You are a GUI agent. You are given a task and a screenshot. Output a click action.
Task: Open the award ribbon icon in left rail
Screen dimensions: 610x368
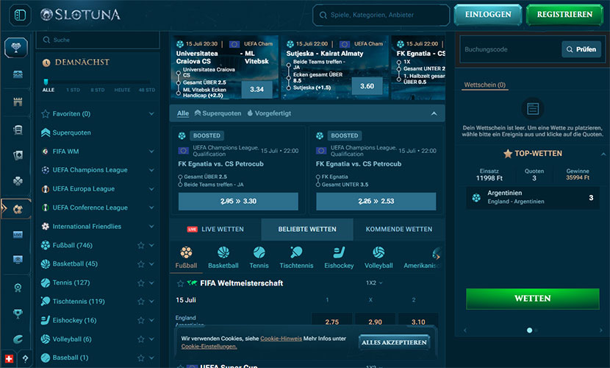[x=18, y=288]
